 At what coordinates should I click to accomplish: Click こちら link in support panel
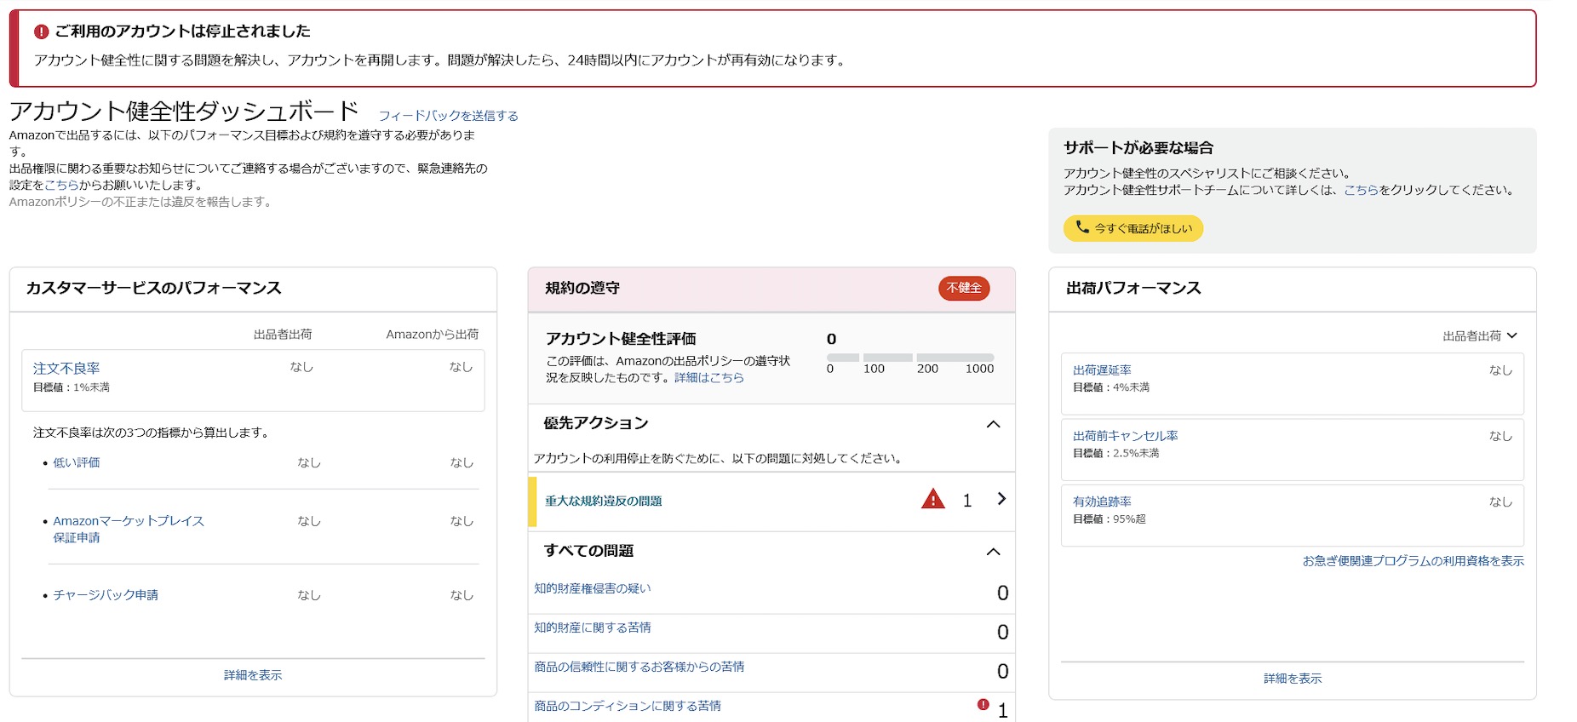1361,190
